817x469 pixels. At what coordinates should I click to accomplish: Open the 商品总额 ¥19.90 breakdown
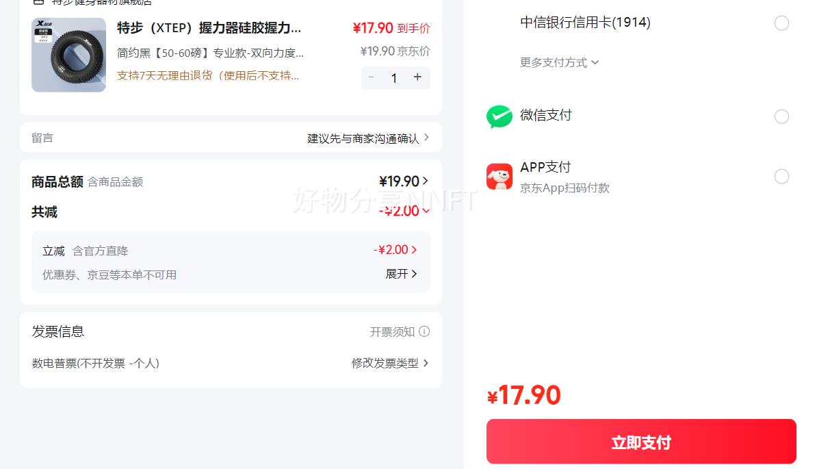pyautogui.click(x=404, y=181)
